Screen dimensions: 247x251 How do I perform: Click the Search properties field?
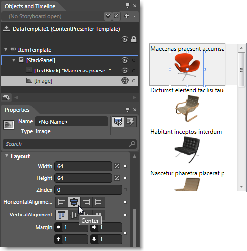[x=70, y=144]
